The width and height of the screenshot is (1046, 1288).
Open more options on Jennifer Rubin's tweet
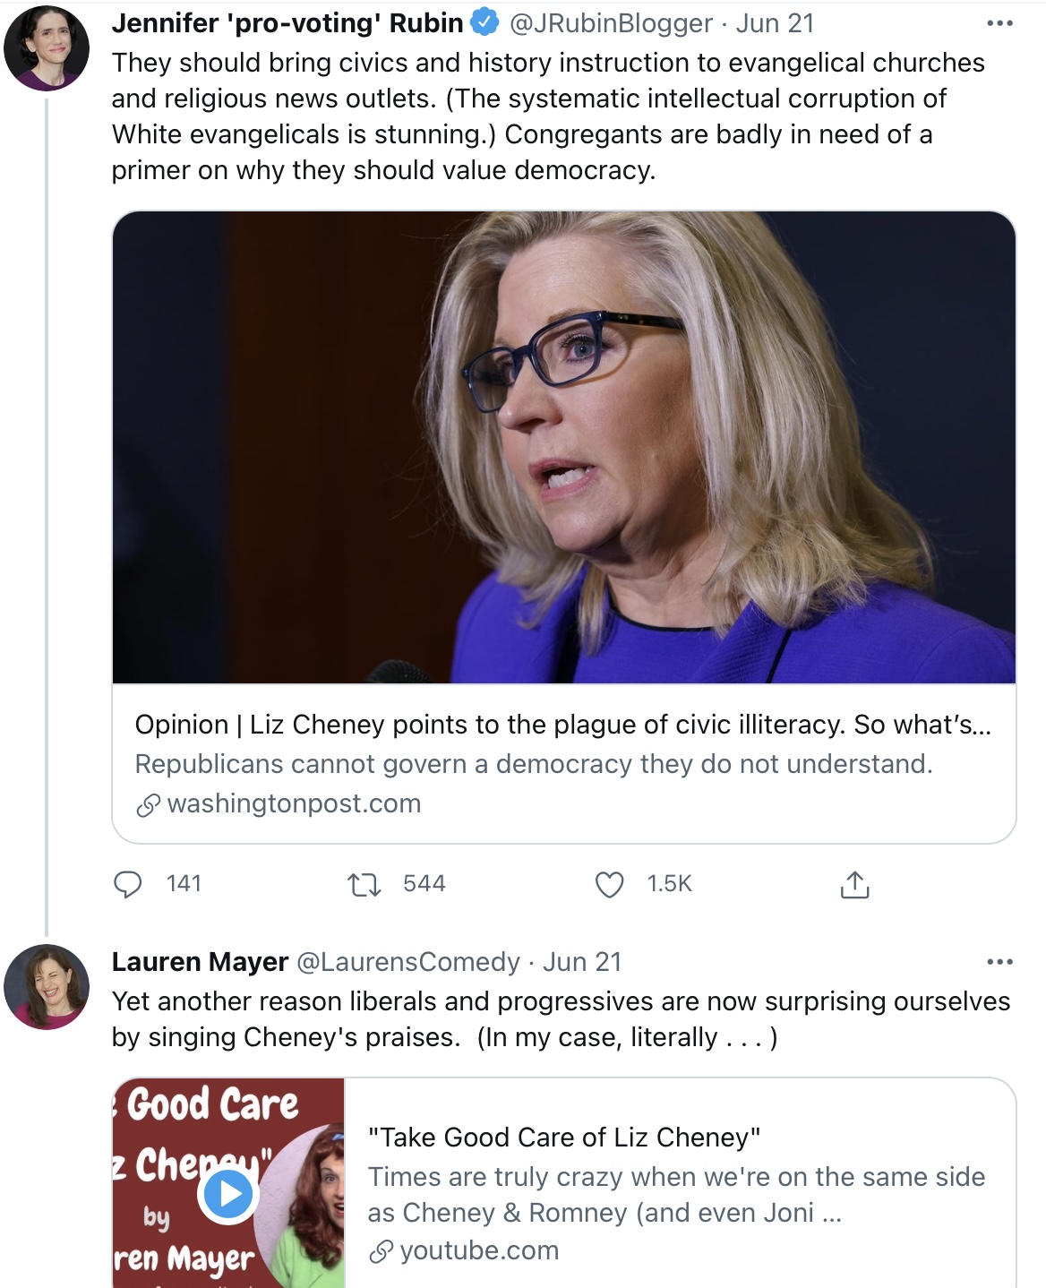tap(999, 23)
